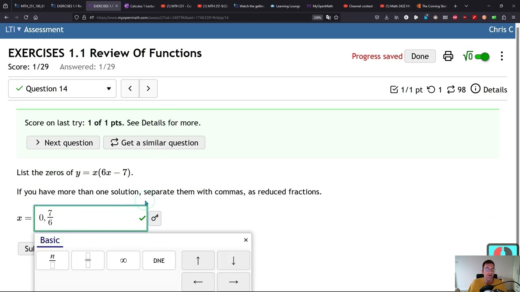Close the active EXERCISES 1.1 tab
The image size is (520, 292).
click(x=117, y=6)
